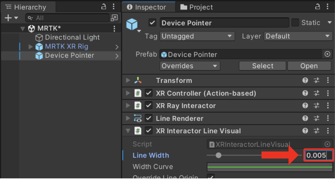Switch to the Inspector tab
The width and height of the screenshot is (335, 180).
[x=149, y=7]
